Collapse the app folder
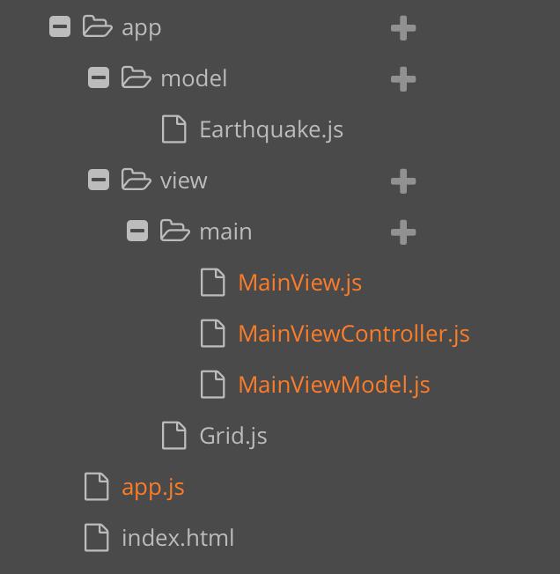This screenshot has height=574, width=560. 60,26
